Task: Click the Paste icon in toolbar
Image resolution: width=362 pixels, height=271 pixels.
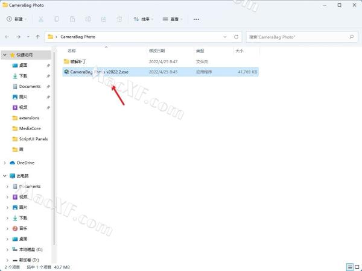Action: tap(72, 19)
